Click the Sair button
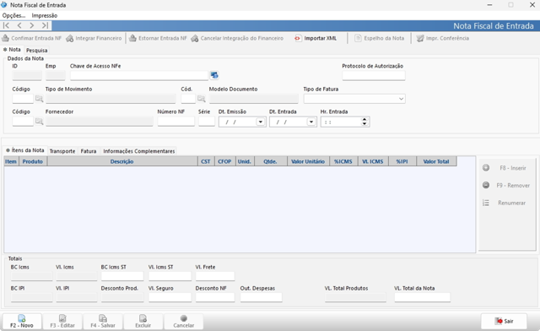This screenshot has height=331, width=540. 504,321
